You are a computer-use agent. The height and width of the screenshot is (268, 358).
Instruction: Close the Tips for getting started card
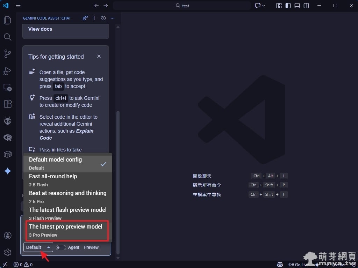click(x=99, y=56)
